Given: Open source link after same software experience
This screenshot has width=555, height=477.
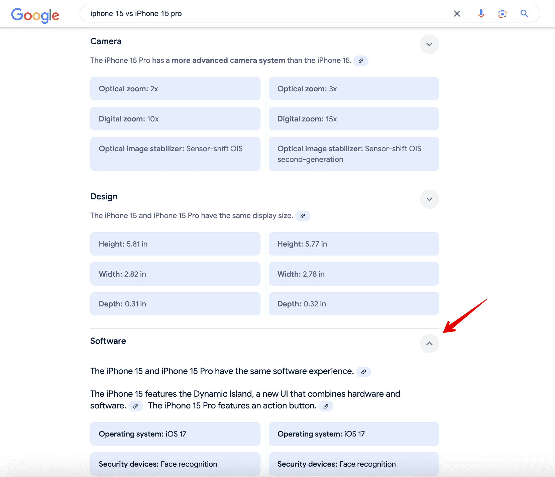Looking at the screenshot, I should [x=363, y=372].
